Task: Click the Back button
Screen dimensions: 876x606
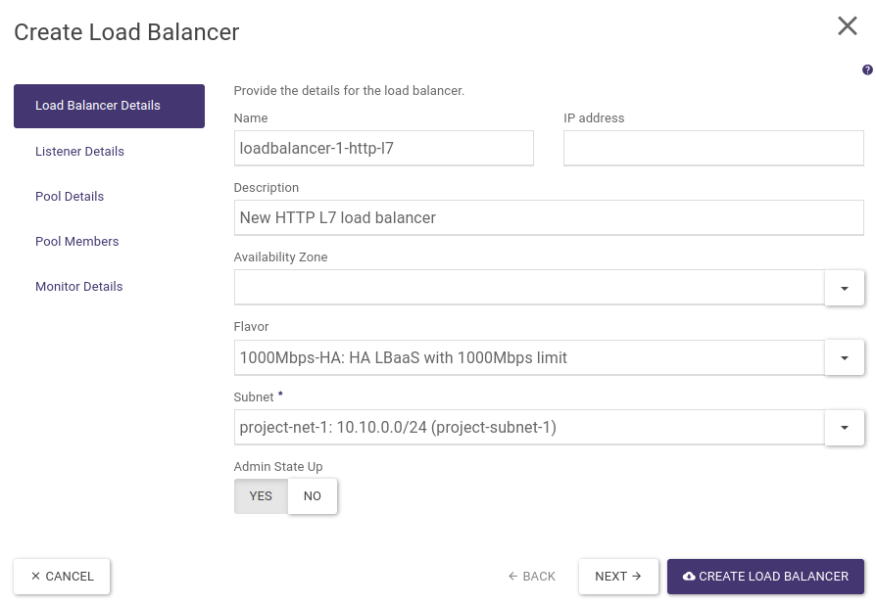Action: (532, 577)
